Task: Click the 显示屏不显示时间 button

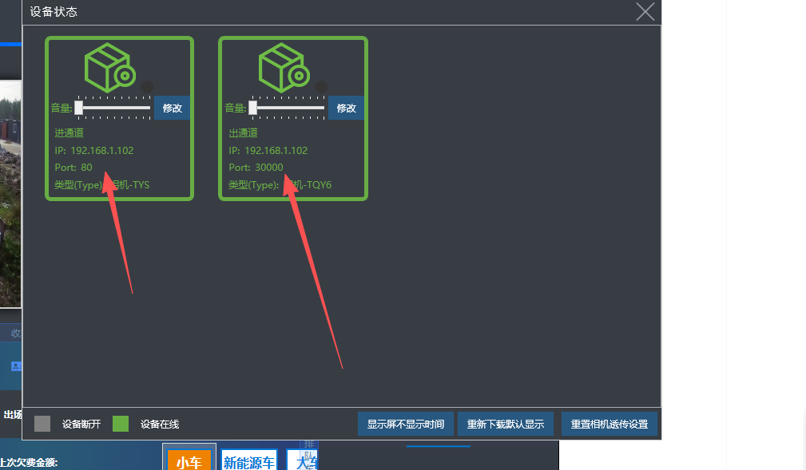Action: [406, 424]
